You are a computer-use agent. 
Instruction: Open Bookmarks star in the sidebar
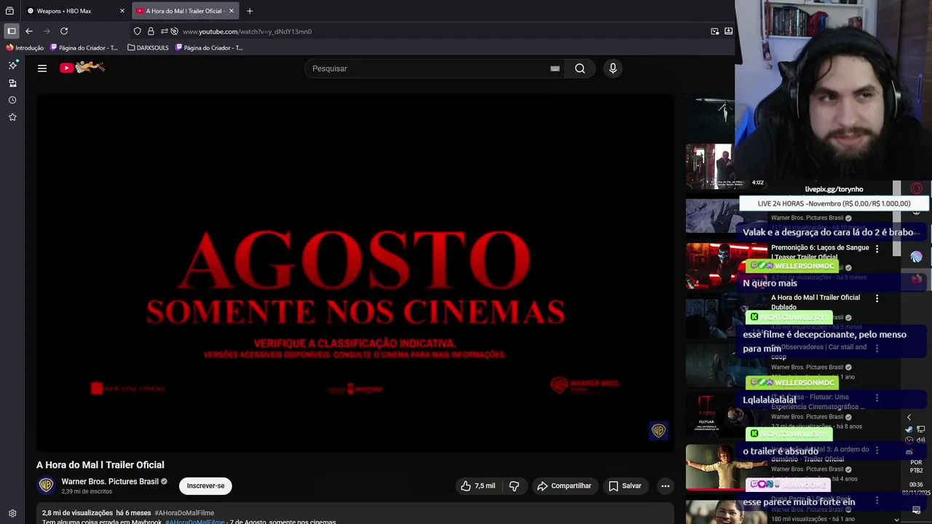[x=12, y=117]
